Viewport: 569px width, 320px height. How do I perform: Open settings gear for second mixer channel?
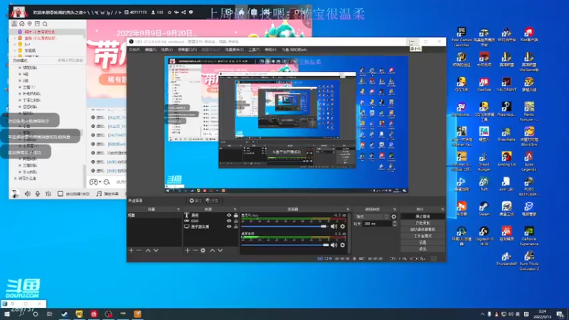pos(342,245)
